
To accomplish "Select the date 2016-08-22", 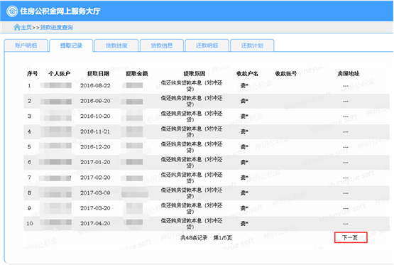I will click(x=95, y=85).
